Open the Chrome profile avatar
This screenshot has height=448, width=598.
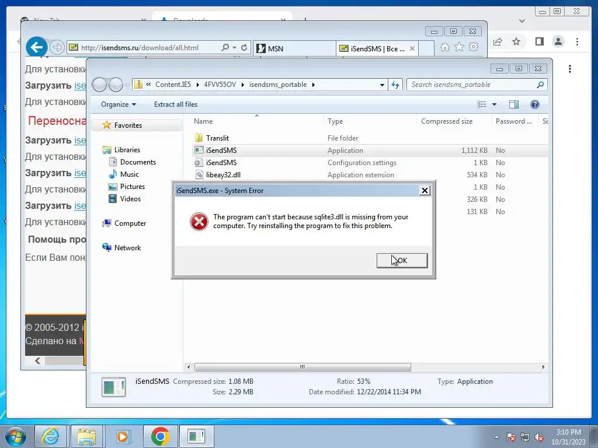[558, 41]
